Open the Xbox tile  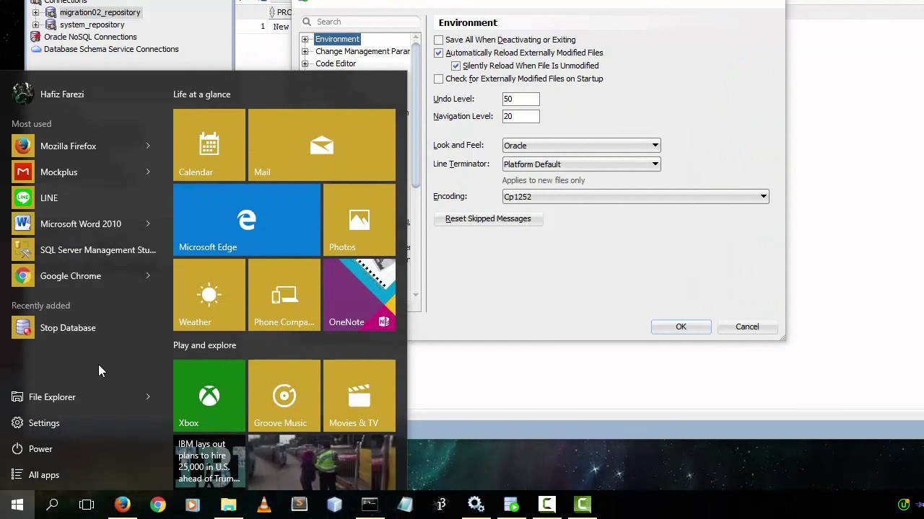[209, 396]
